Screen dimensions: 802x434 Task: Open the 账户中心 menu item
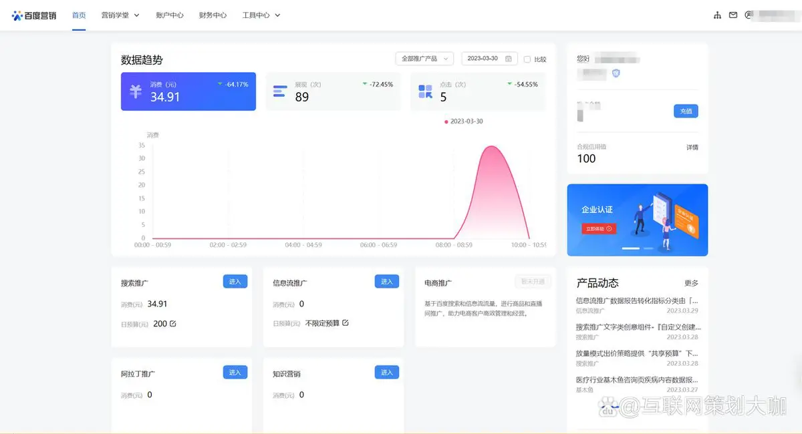[x=169, y=15]
